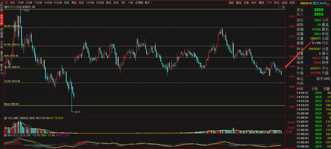
Task: Open the 多周期 multi-period view
Action: point(139,3)
